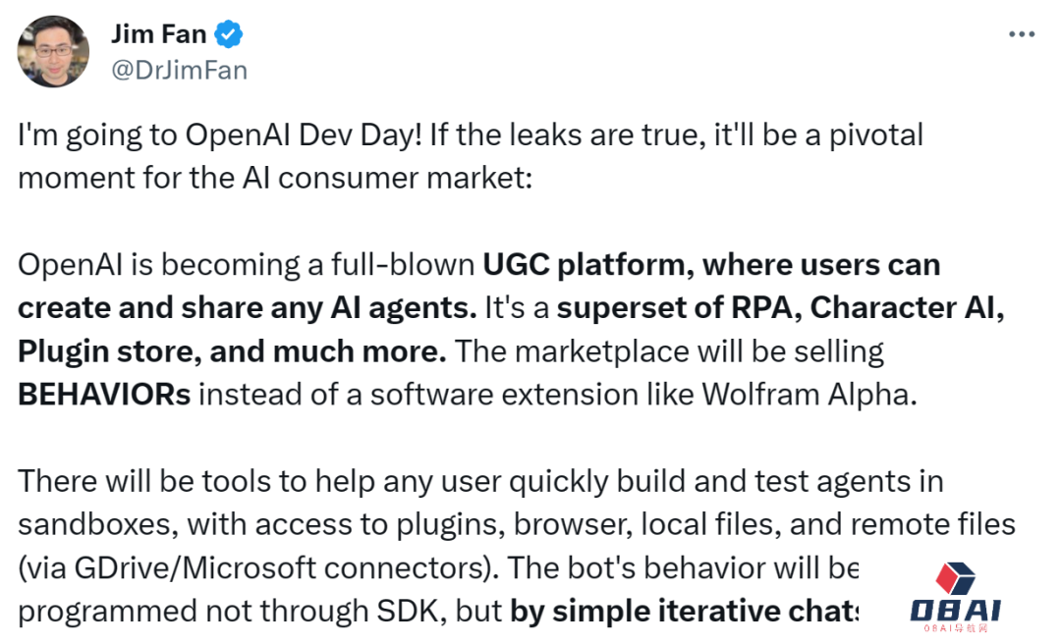Viewport: 1061px width, 643px height.
Task: Click the blue verified checkmark badge
Action: [230, 36]
